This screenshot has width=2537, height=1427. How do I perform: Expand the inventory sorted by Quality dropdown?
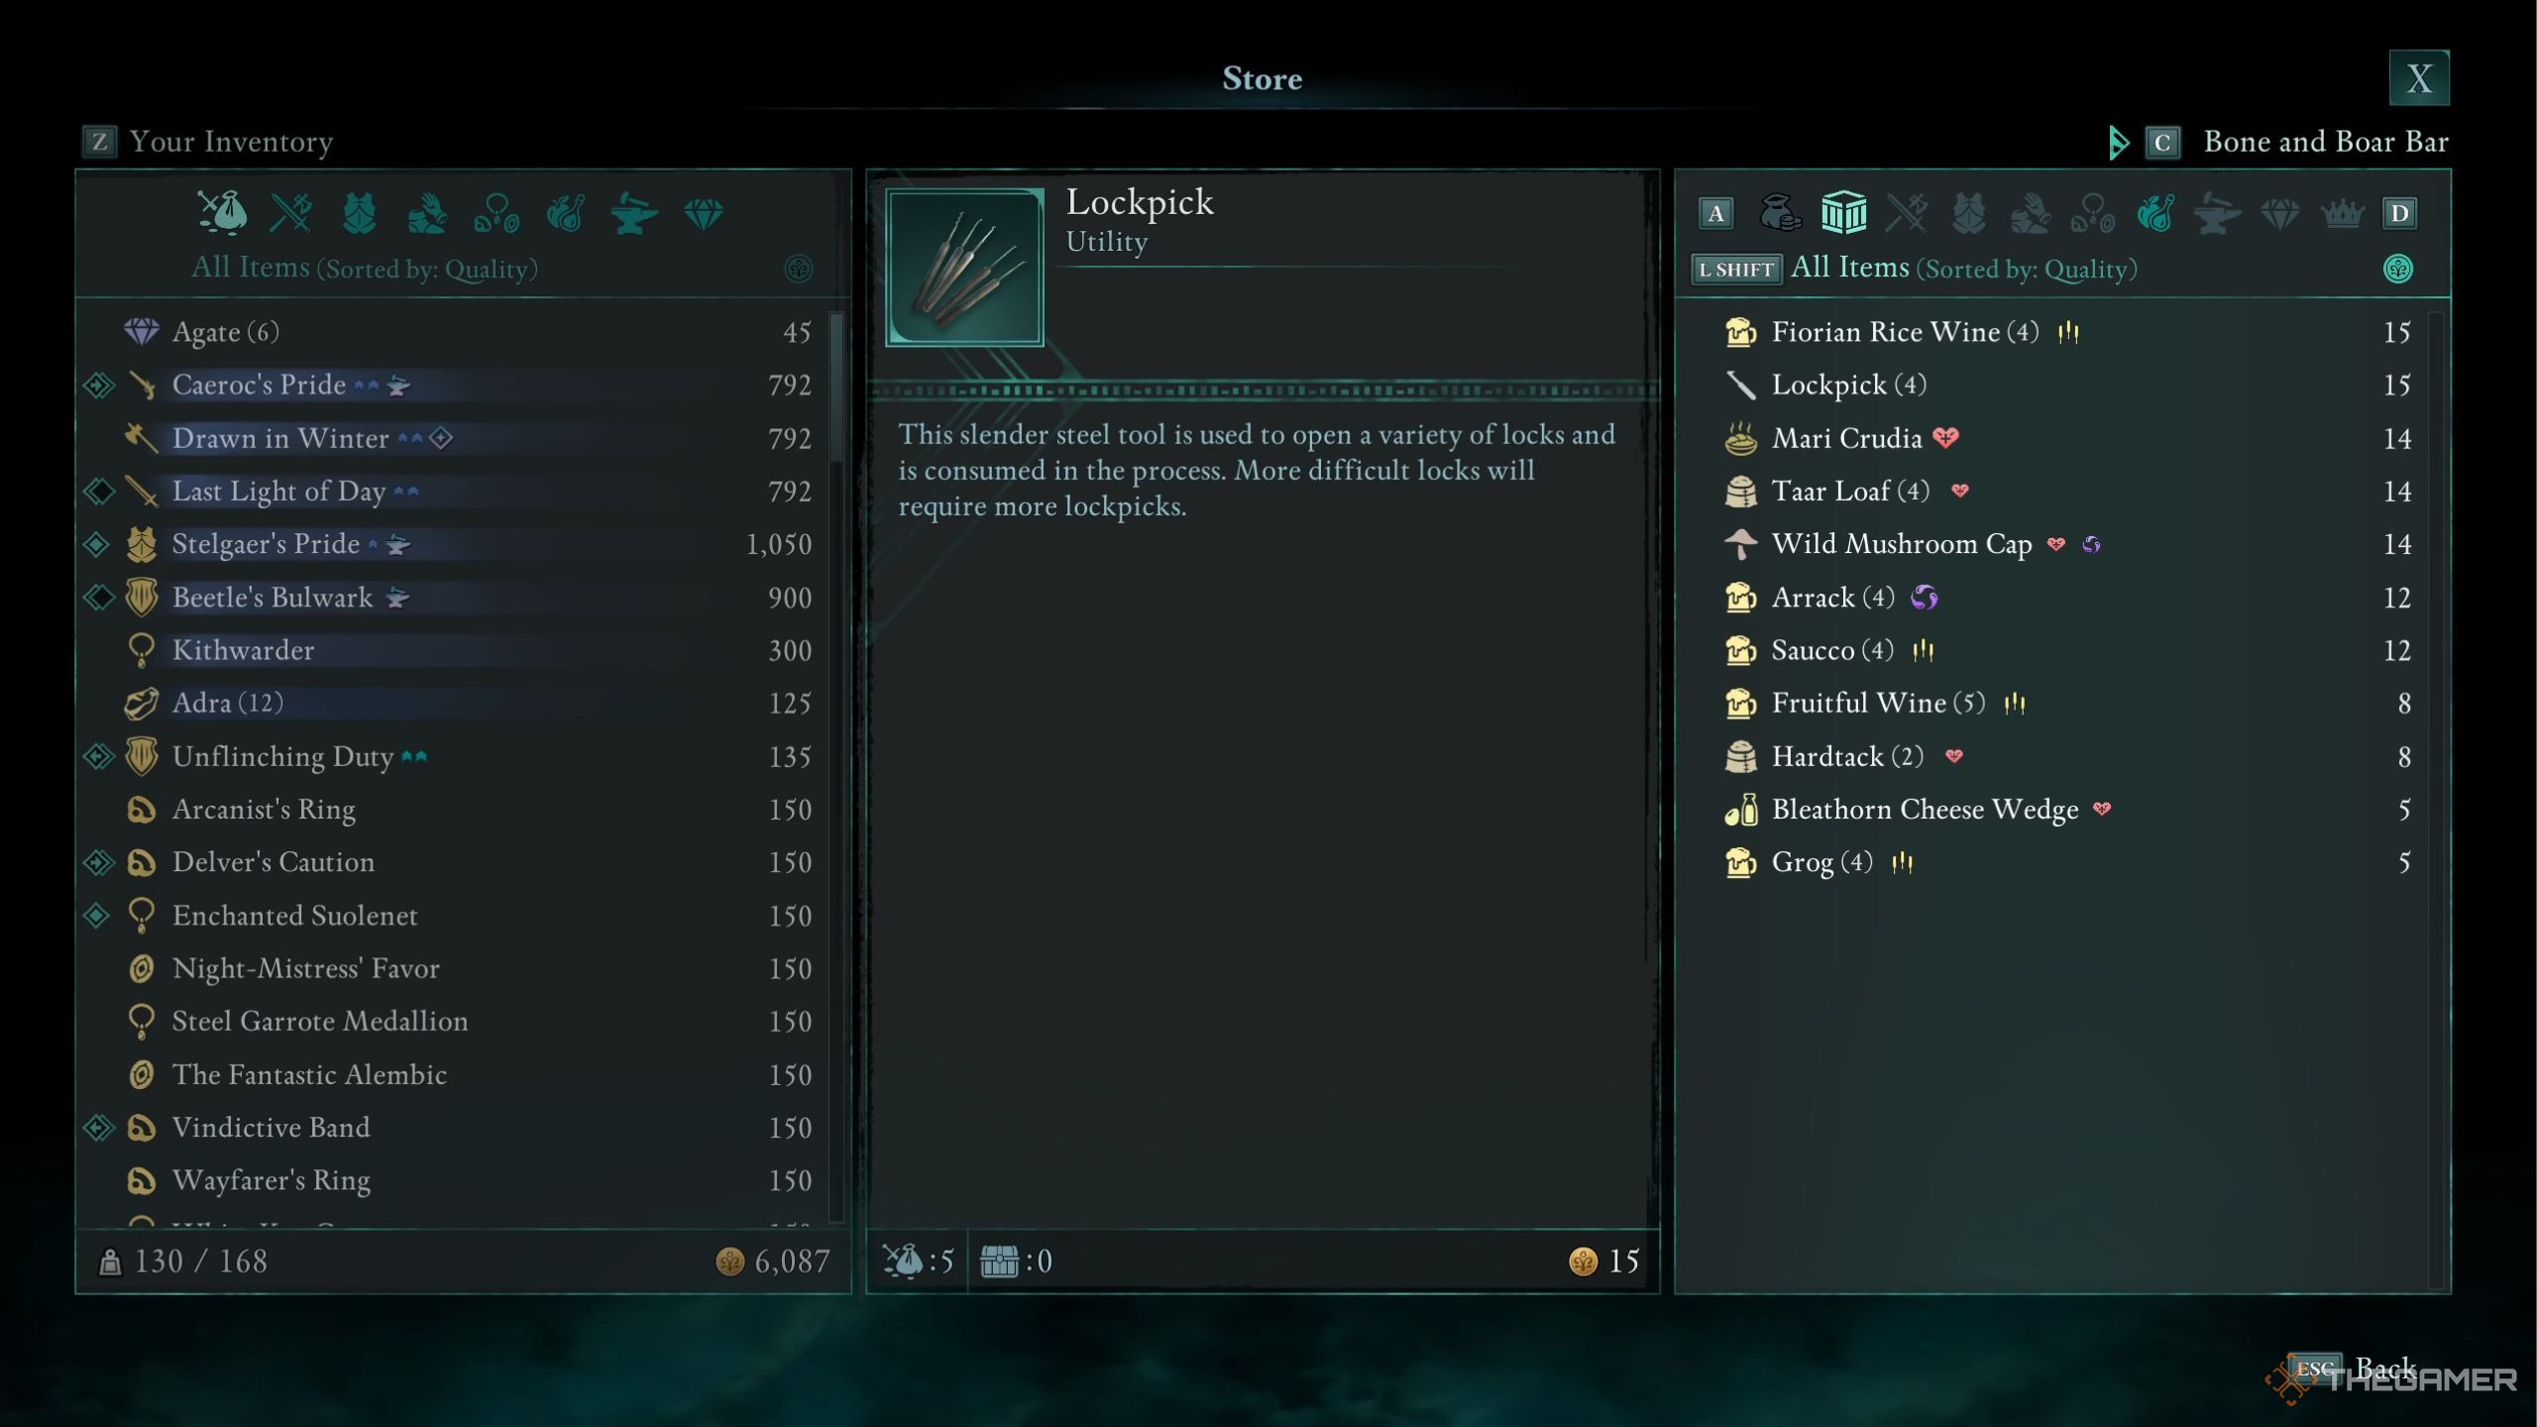pyautogui.click(x=797, y=267)
